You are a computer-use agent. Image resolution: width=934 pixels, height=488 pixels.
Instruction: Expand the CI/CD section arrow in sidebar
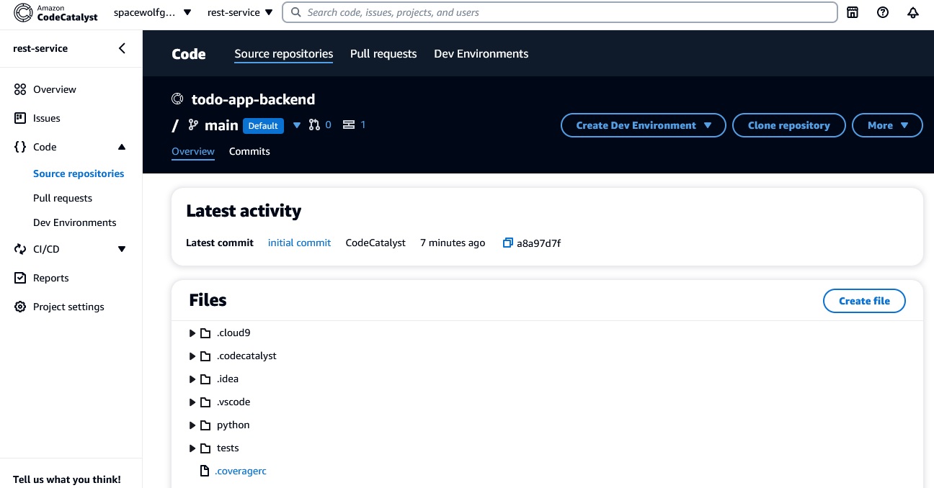122,249
